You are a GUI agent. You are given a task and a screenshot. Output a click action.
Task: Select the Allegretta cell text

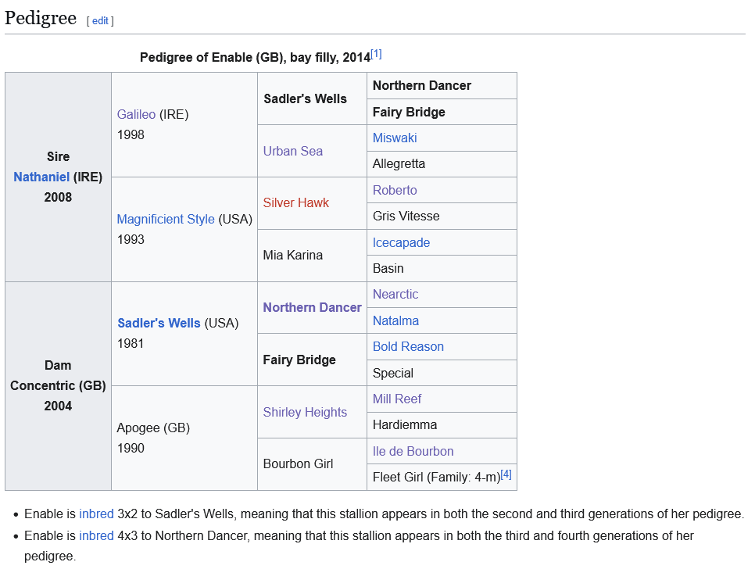(x=399, y=163)
